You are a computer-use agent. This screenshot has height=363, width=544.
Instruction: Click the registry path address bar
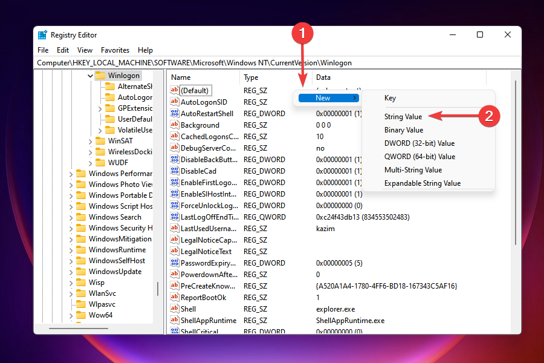277,63
